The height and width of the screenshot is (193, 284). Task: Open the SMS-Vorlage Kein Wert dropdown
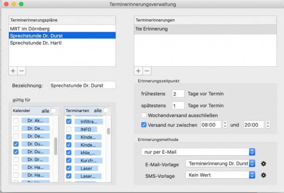pyautogui.click(x=221, y=175)
